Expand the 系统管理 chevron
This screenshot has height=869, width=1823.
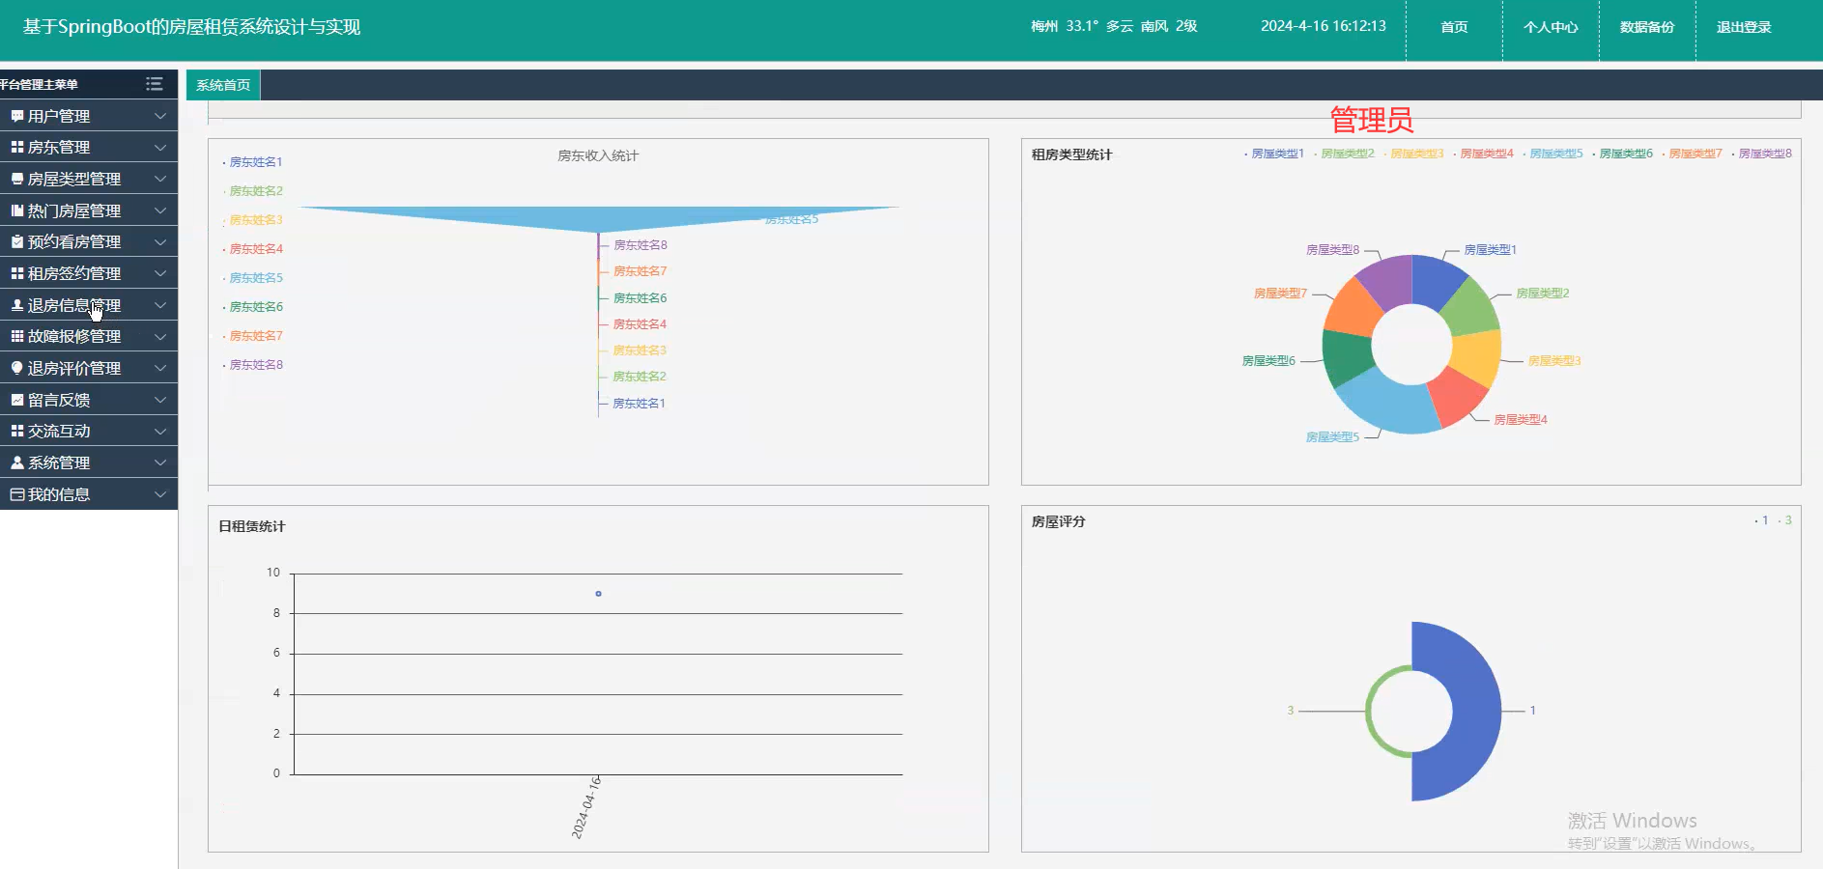[160, 463]
